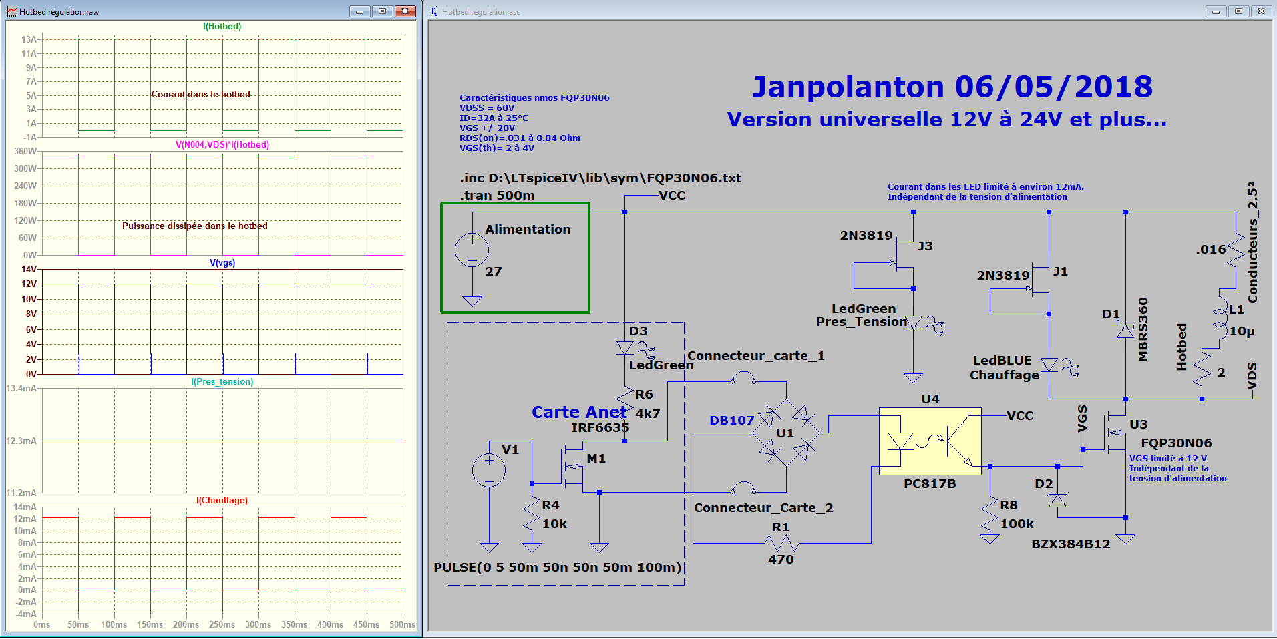The image size is (1277, 639).
Task: Click the 'Janpolanton 06/05/2018' title text
Action: [x=952, y=87]
